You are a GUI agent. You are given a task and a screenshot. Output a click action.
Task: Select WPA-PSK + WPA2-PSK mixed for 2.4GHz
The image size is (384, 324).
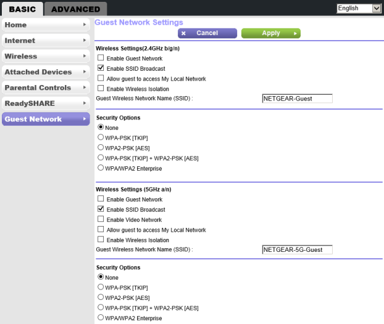(101, 158)
